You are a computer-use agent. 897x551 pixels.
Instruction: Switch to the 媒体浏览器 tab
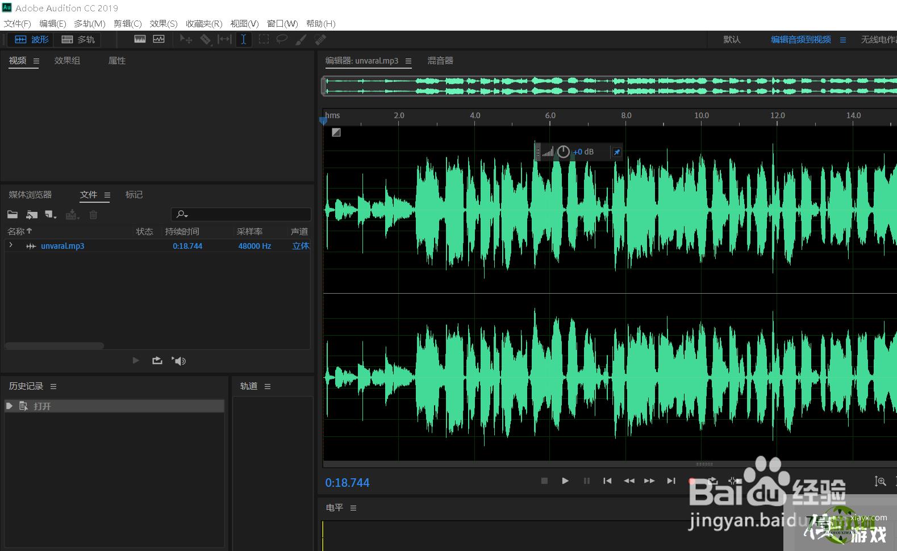click(x=30, y=195)
